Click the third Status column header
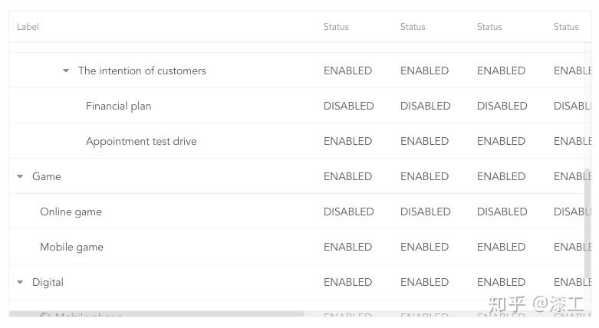 pos(489,27)
